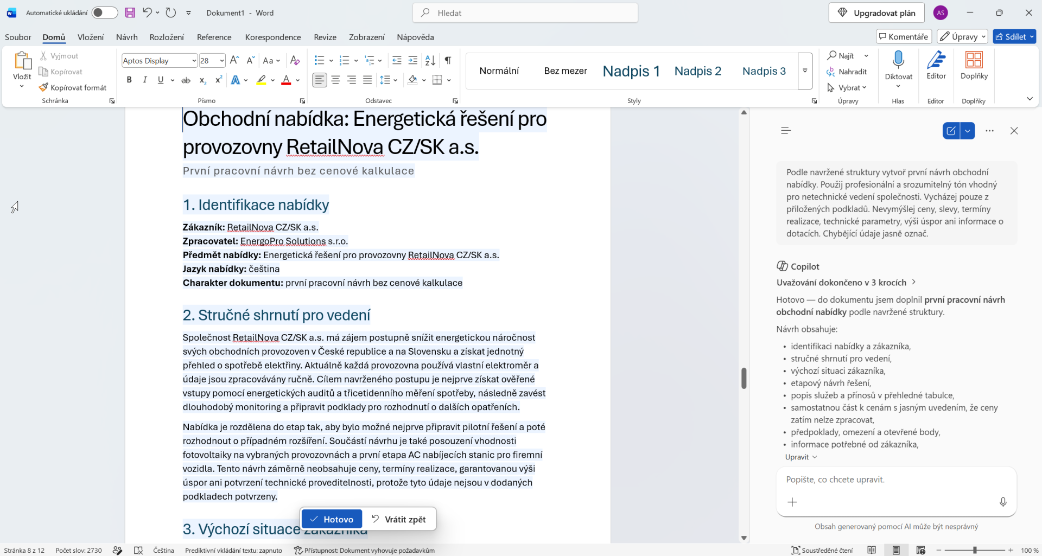Click the Undo arrow icon
The height and width of the screenshot is (556, 1042).
[147, 12]
